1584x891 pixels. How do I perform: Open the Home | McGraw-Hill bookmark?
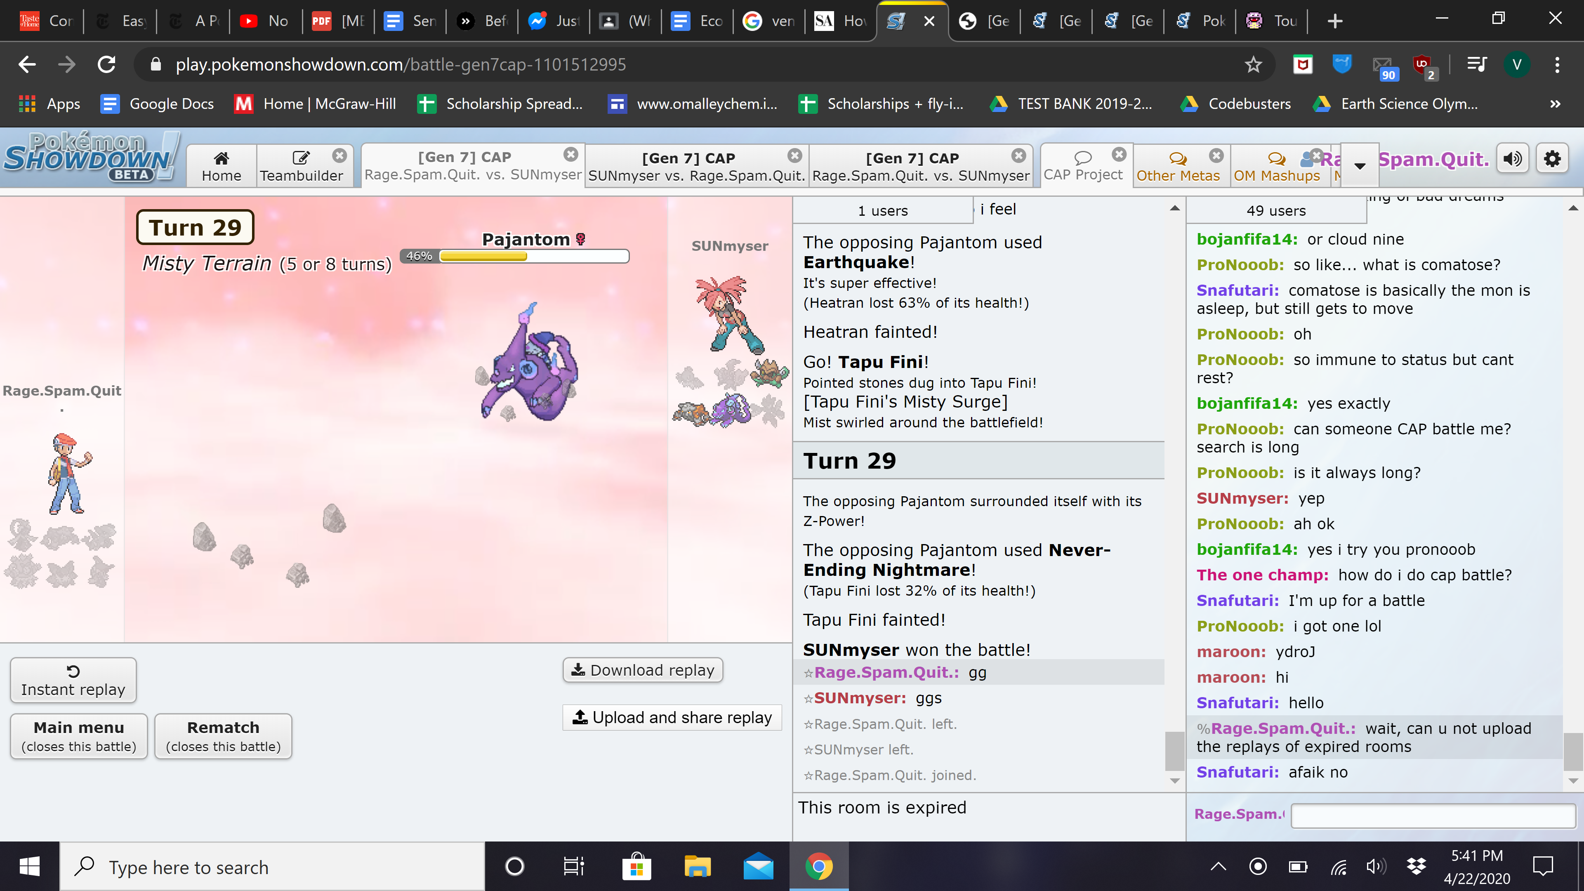315,103
